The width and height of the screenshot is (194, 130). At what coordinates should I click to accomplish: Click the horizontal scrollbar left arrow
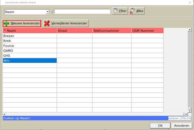[x=4, y=114]
